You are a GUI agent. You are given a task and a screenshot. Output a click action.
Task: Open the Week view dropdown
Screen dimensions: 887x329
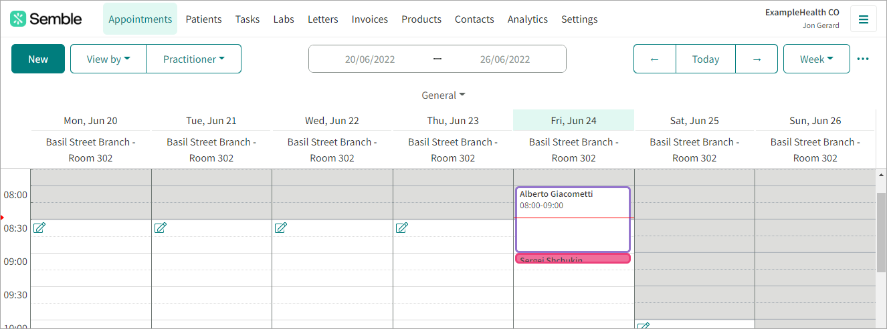[817, 59]
